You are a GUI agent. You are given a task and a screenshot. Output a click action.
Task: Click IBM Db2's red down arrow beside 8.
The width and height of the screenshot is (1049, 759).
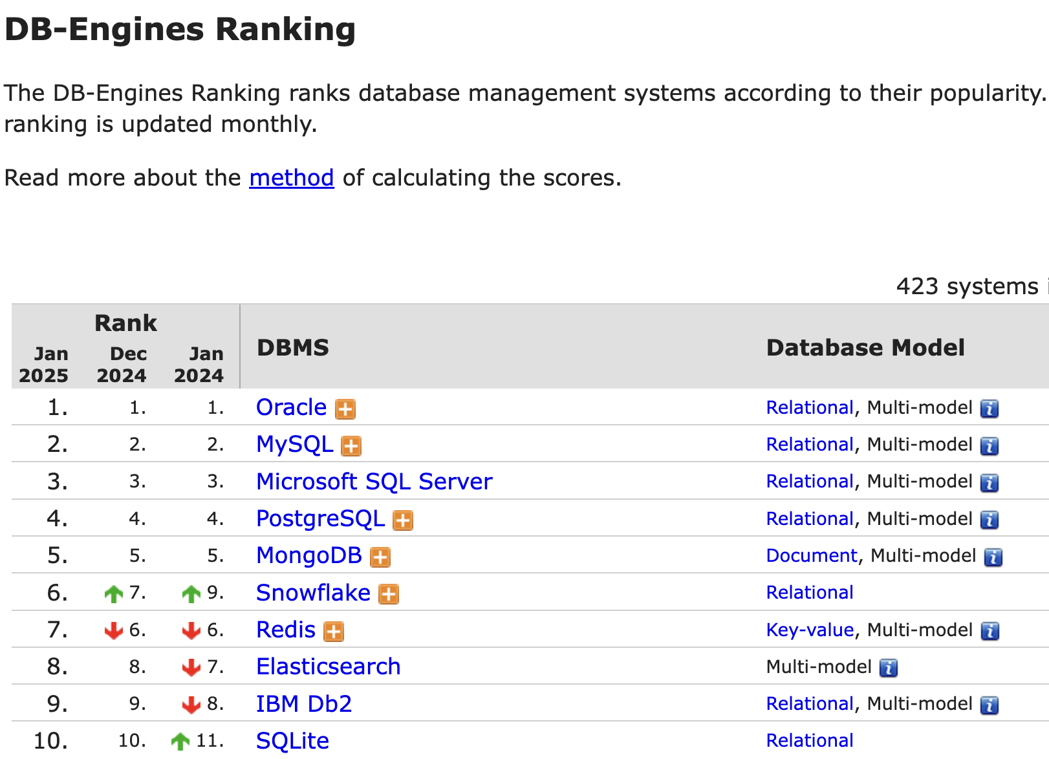[191, 705]
